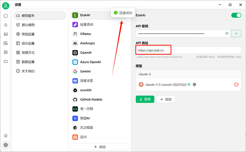Open the agents sparkle sidebar icon
The image size is (246, 152).
6,25
